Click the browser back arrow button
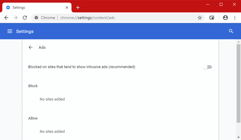Viewport: 241px width, 140px height. click(x=6, y=18)
